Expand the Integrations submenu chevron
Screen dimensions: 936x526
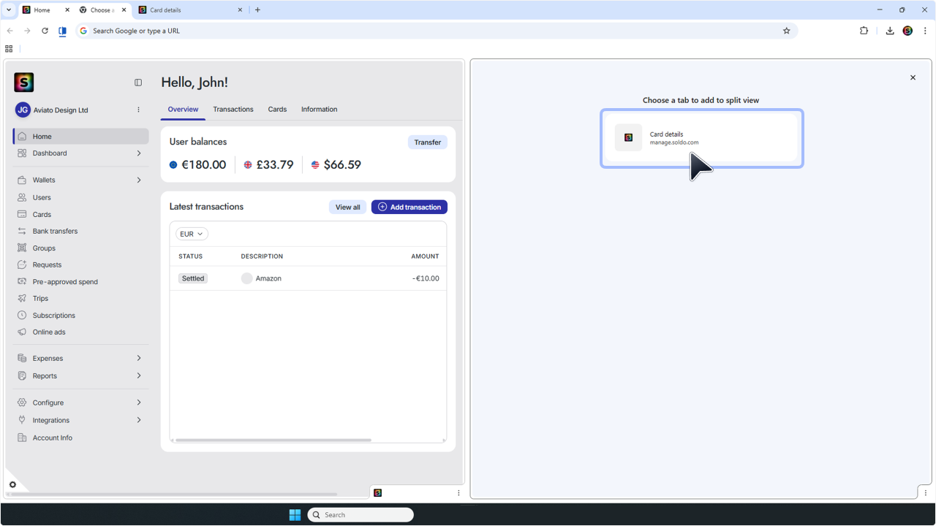[x=139, y=420]
